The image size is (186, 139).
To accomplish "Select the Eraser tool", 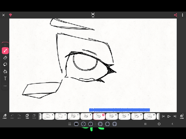I will [5, 58].
